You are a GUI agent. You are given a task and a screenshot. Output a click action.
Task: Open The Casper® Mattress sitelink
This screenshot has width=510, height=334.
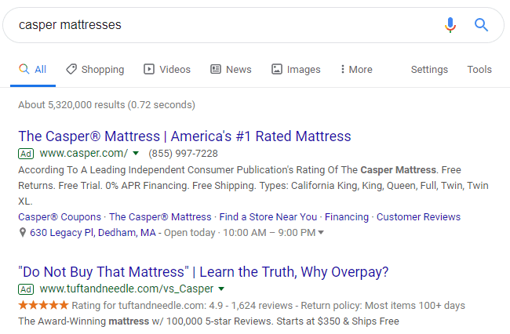160,217
